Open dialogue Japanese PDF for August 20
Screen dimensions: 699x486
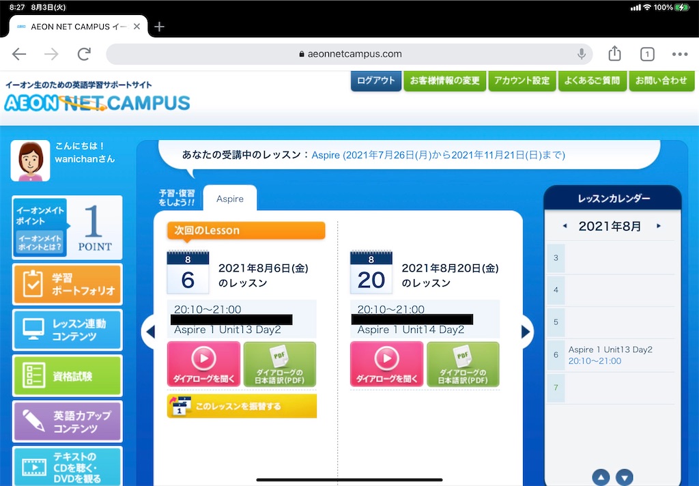[463, 364]
